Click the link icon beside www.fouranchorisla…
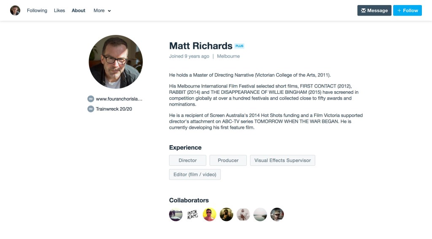Viewport: 432px width, 239px height. [90, 99]
